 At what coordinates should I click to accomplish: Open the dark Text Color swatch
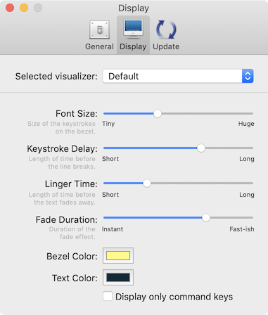(118, 278)
